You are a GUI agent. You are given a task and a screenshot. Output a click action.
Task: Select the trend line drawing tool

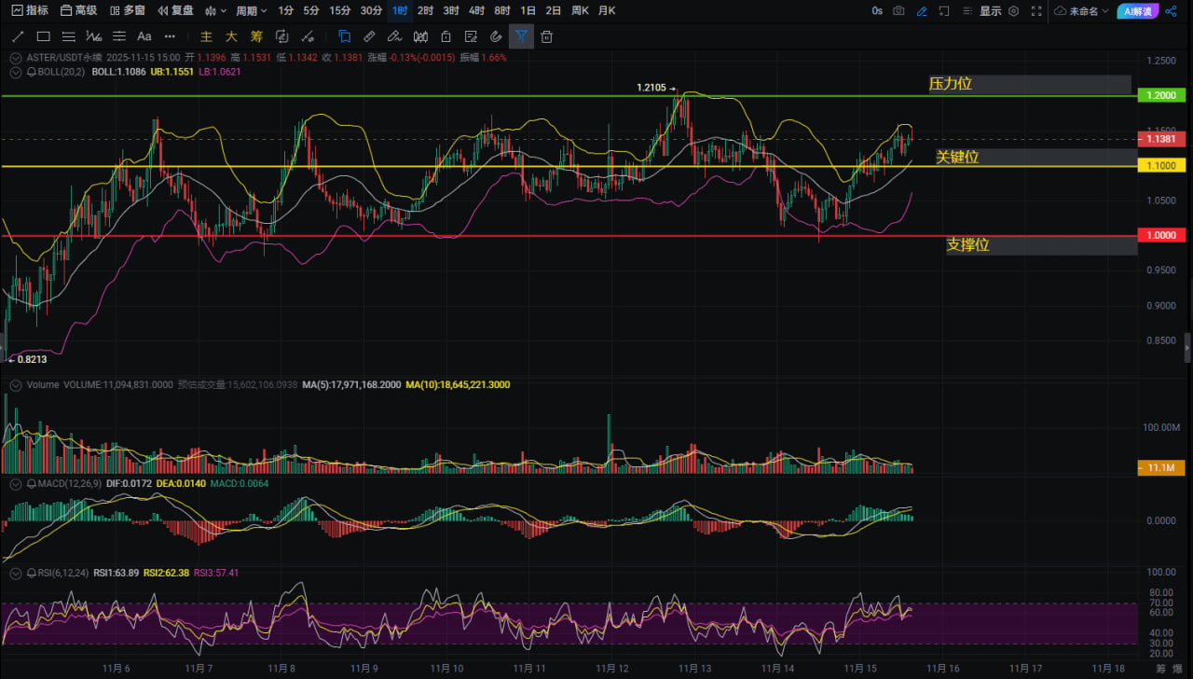tap(17, 37)
